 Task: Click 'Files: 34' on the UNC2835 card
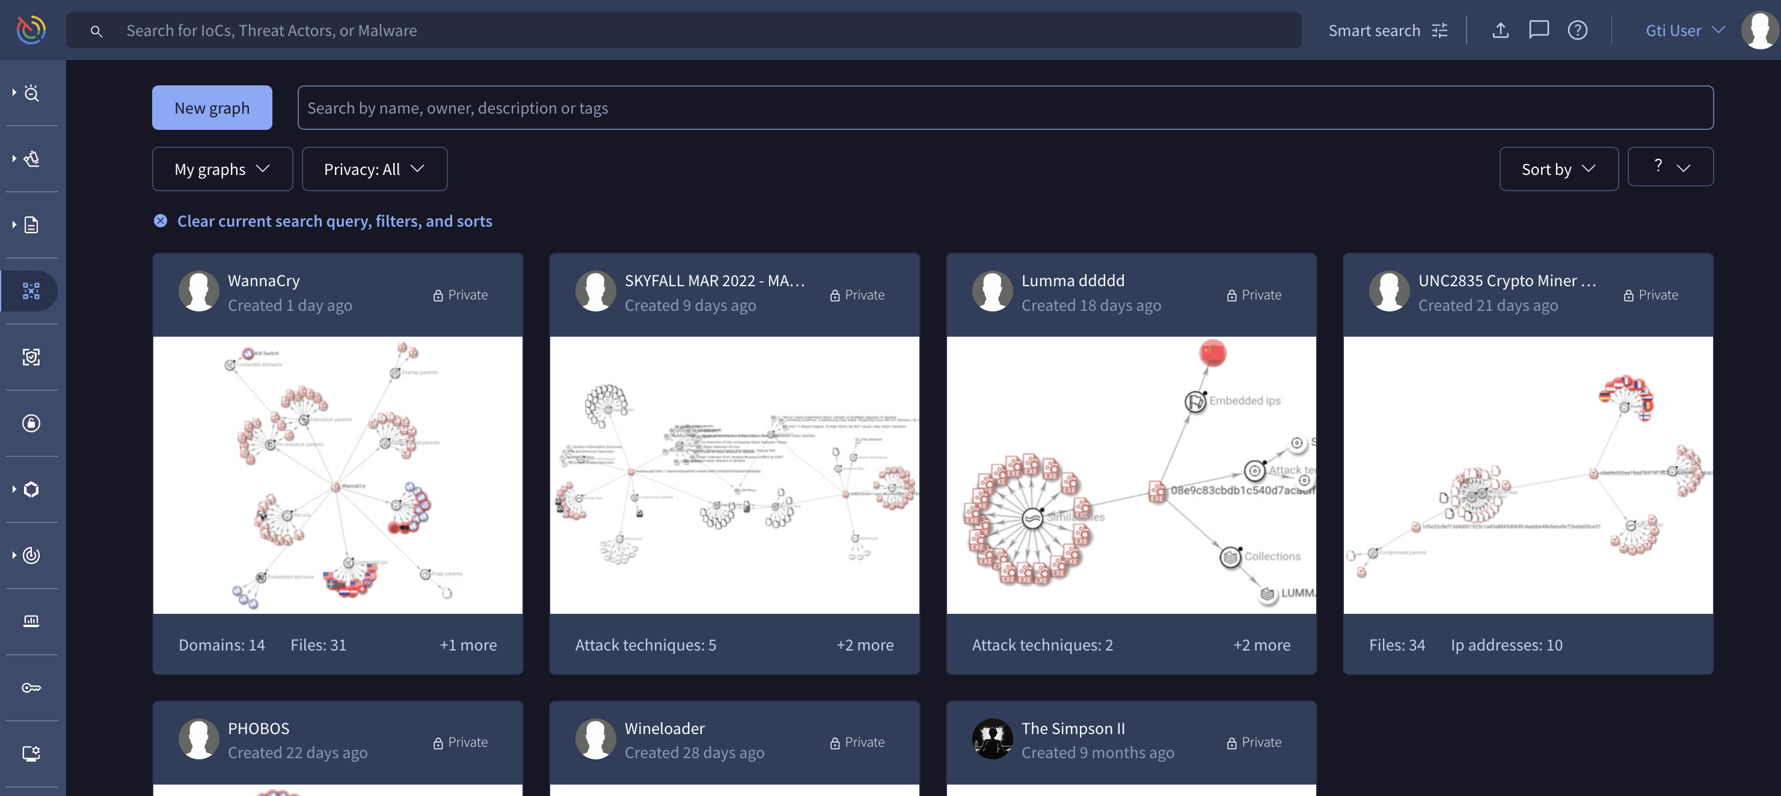pos(1397,644)
